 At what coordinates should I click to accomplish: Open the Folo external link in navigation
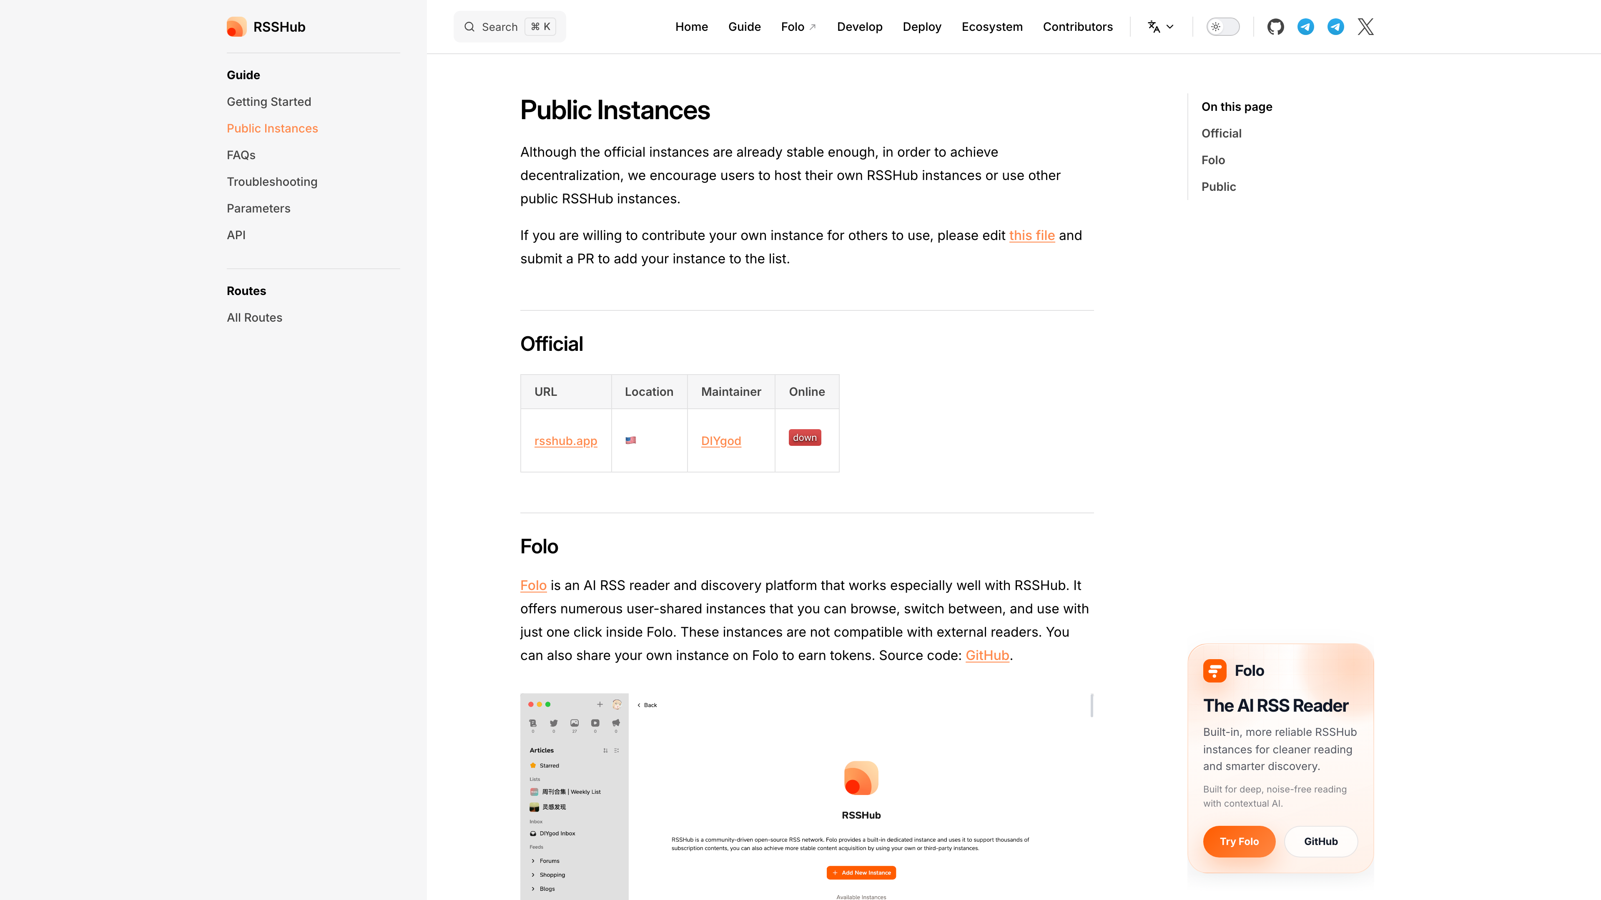(798, 27)
